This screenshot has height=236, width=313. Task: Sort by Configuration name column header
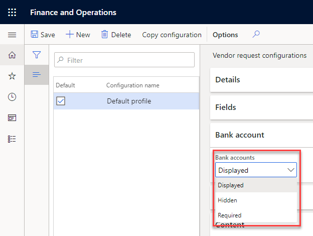(133, 85)
